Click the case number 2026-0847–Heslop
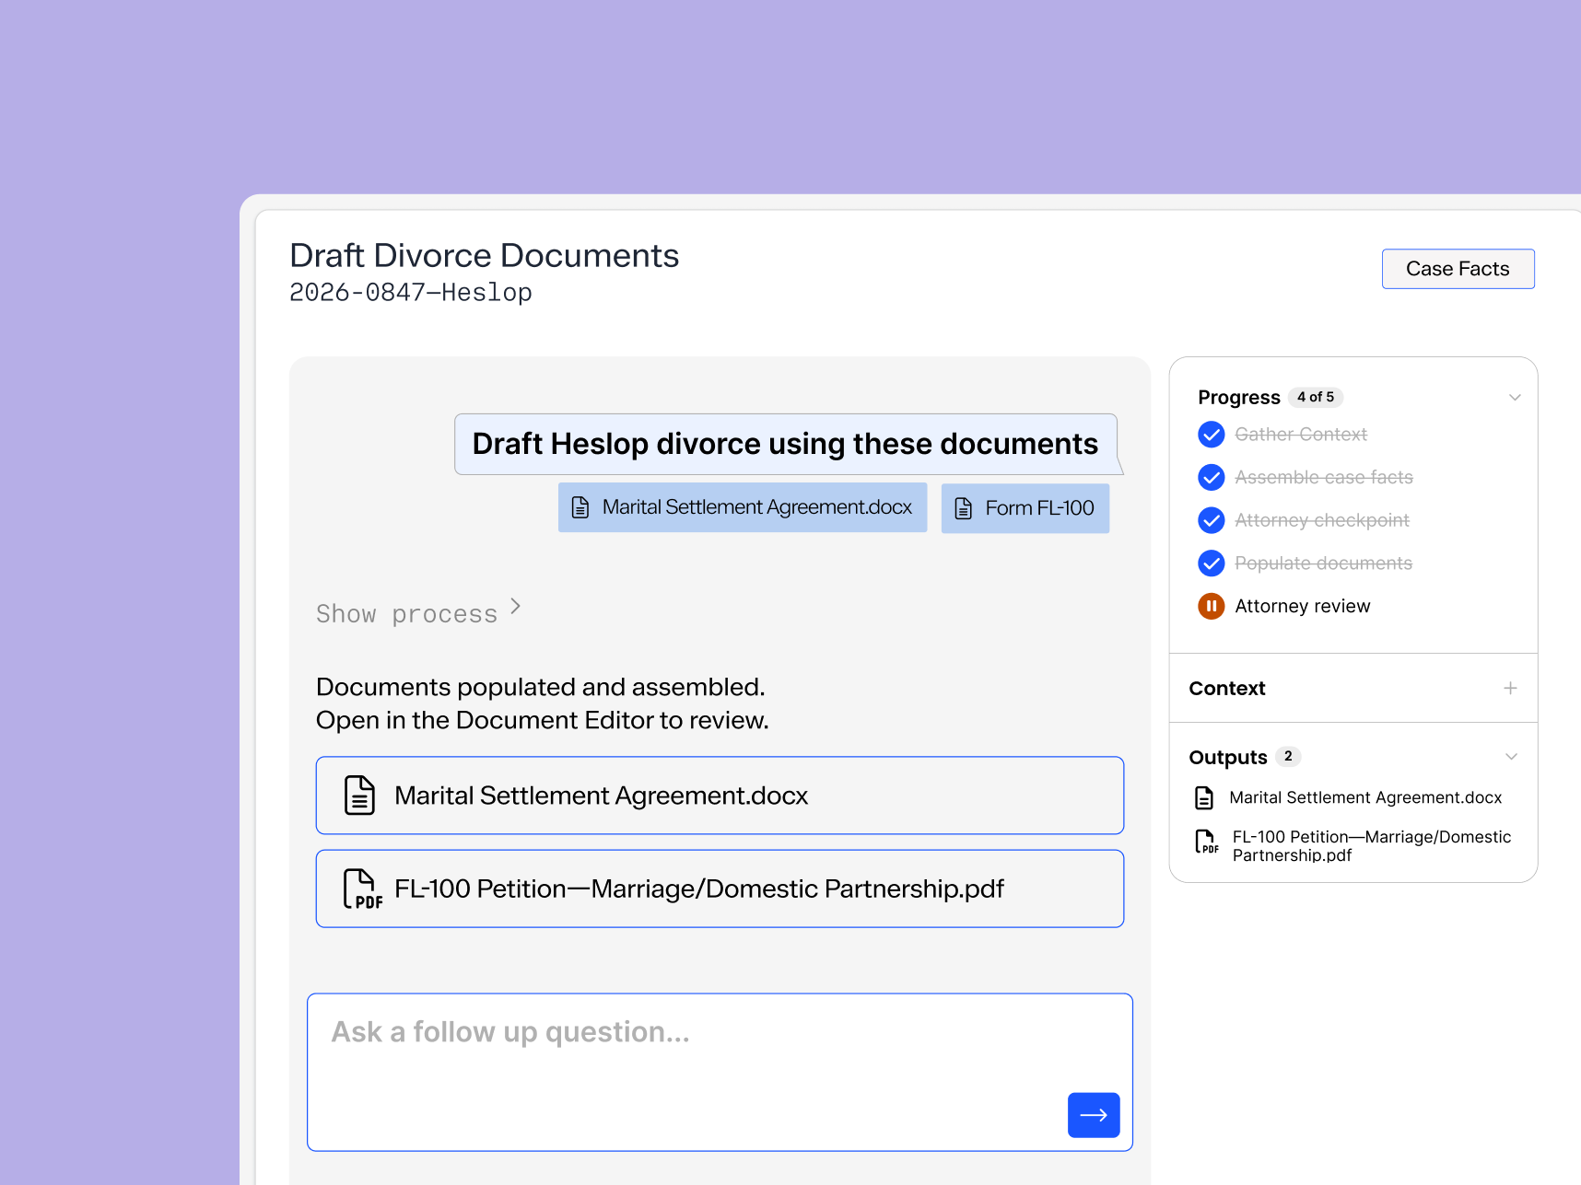Screen dimensions: 1581x1185 [x=411, y=292]
